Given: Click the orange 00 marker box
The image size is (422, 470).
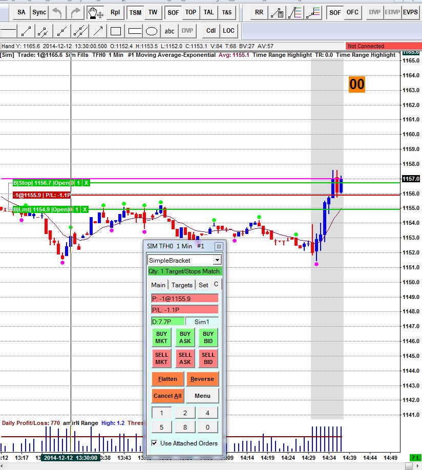Looking at the screenshot, I should [x=356, y=84].
